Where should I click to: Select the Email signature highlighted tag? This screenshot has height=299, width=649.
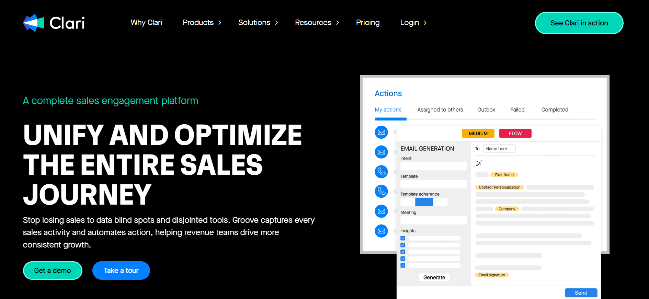pos(492,275)
